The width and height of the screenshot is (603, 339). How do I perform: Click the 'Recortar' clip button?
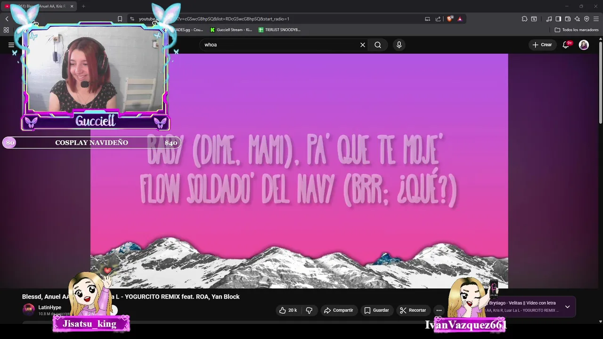(413, 310)
